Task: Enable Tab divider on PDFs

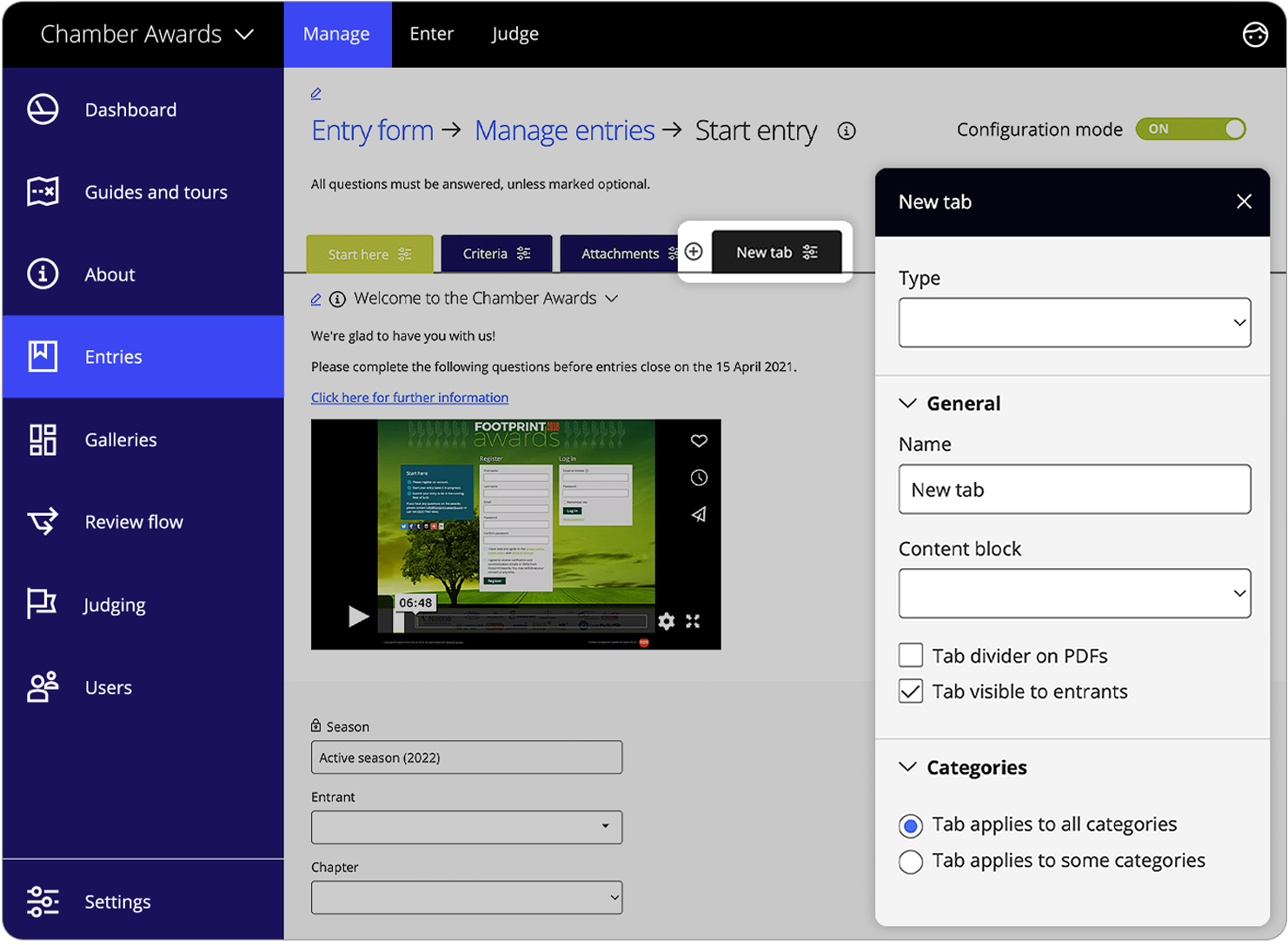Action: coord(910,655)
